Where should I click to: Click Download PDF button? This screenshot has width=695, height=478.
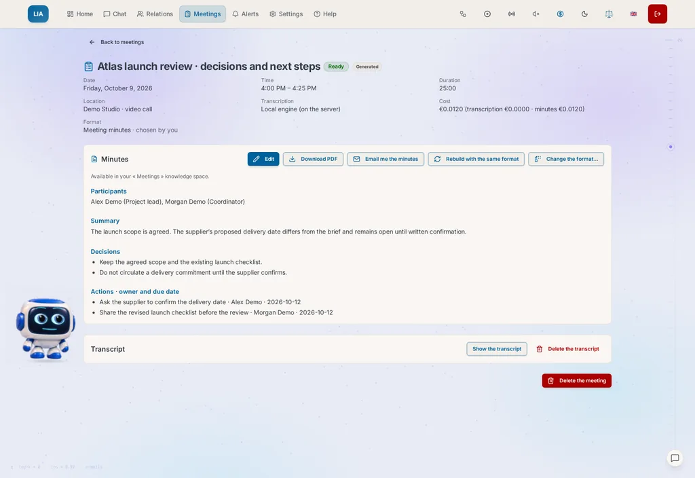click(313, 159)
